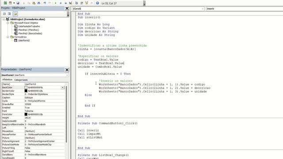Select the MousePointer property row
Image resolution: width=283 pixels, height=159 pixels.
[33, 134]
